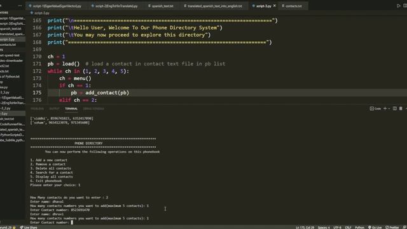Open script-1(EigenValue...) file in explorer top
The width and height of the screenshot is (407, 229).
click(x=13, y=18)
